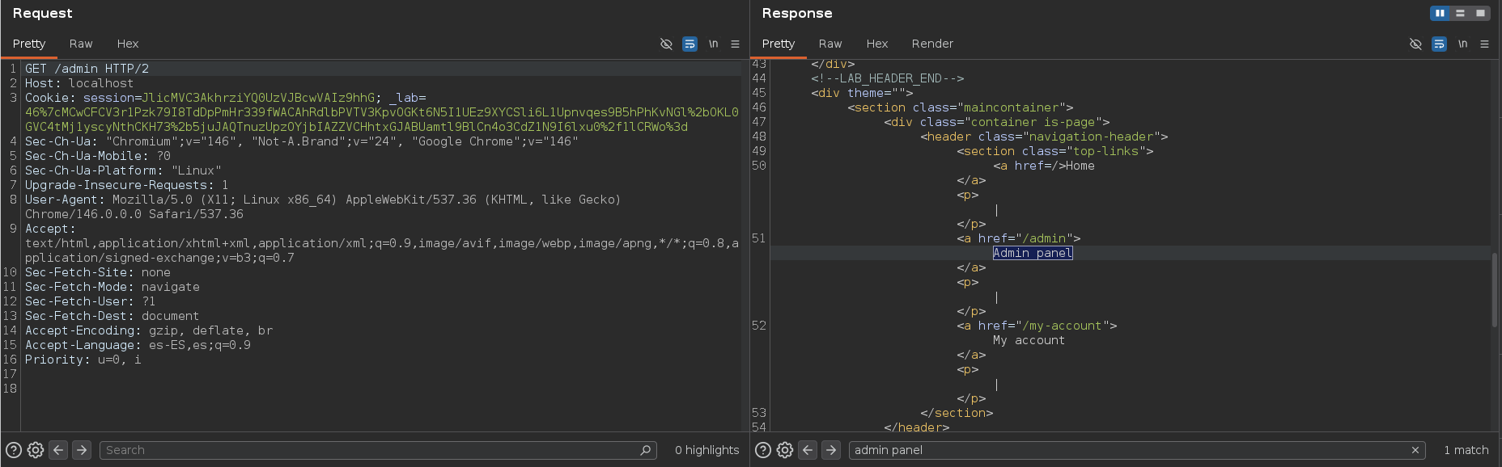
Task: Open help icon under Response panel
Action: 762,450
